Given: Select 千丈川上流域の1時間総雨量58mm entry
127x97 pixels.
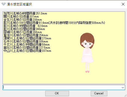Looking at the screenshot, I should [26, 45].
